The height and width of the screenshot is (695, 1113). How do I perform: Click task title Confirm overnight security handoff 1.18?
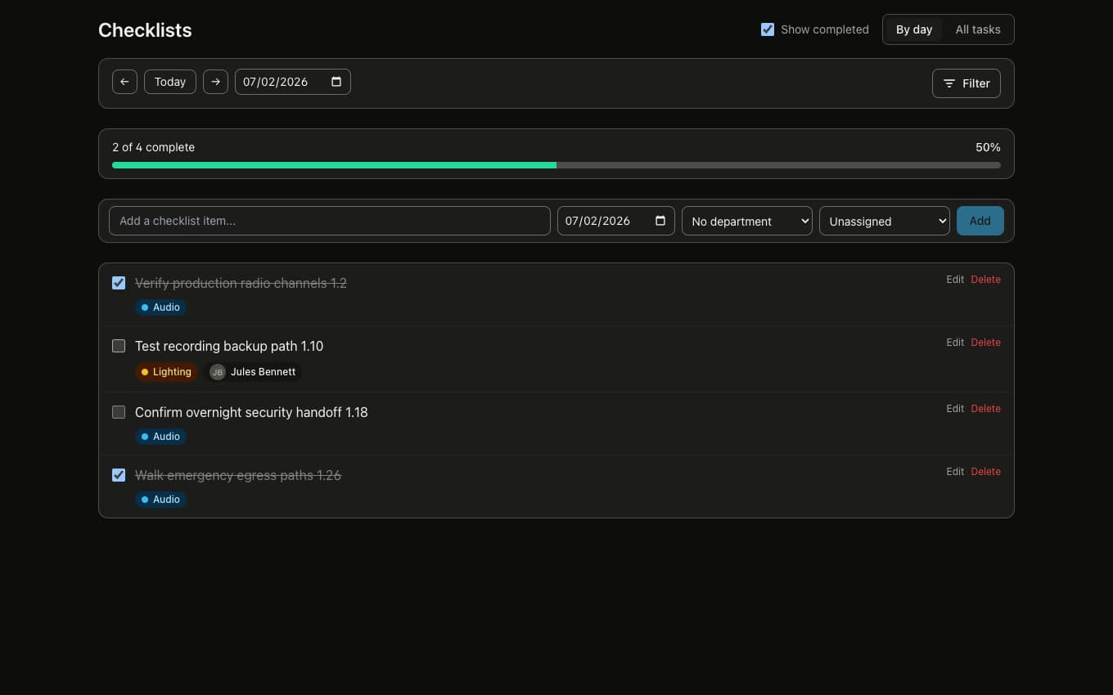tap(251, 412)
